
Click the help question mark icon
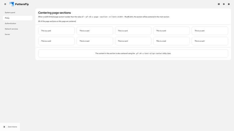(229, 4)
